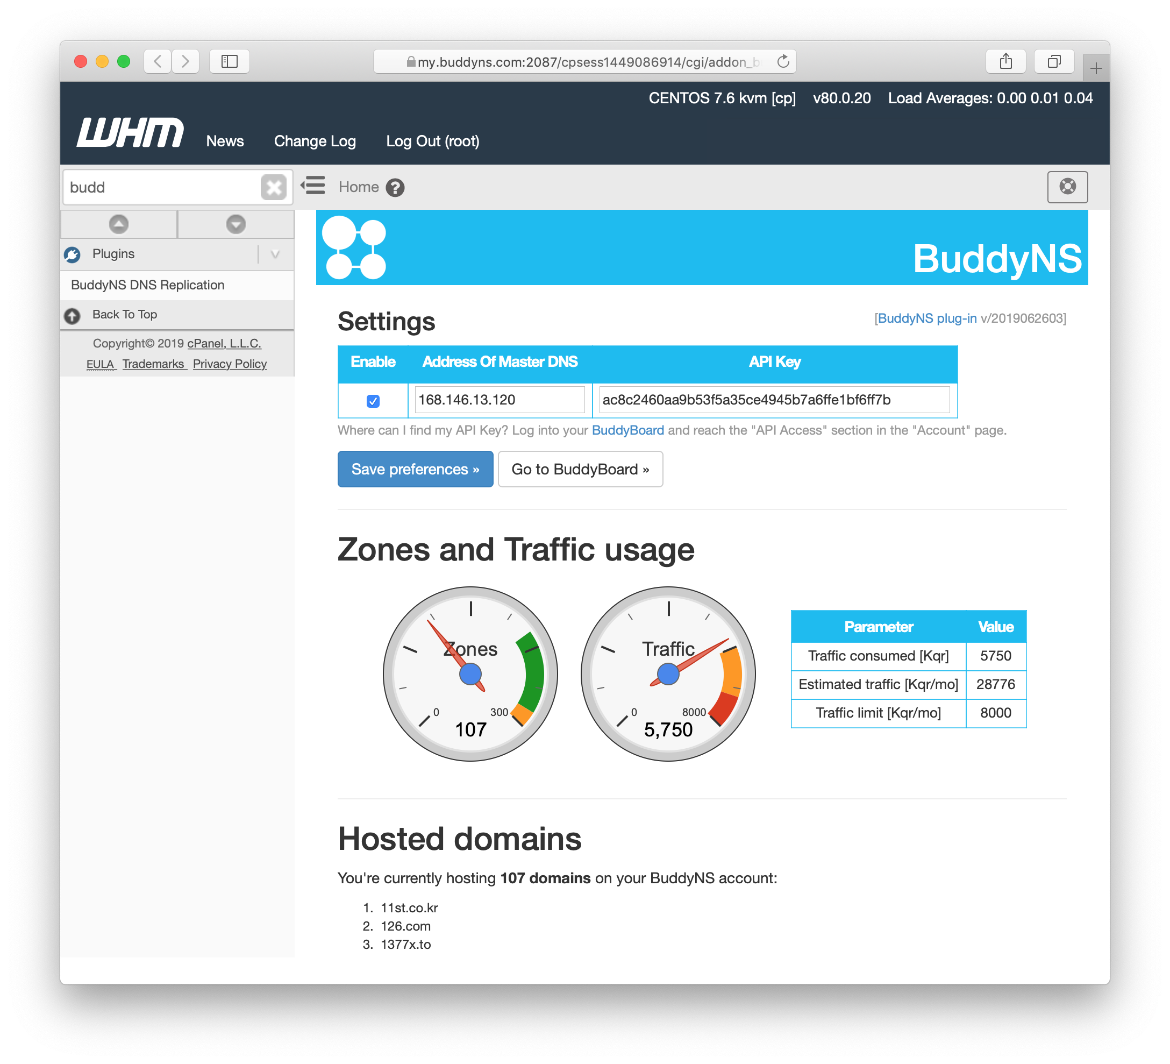Reload the page with the refresh icon
This screenshot has height=1064, width=1170.
coord(783,61)
